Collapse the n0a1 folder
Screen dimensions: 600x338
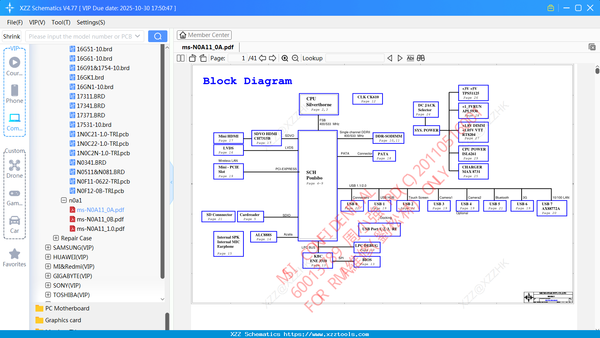coord(64,200)
